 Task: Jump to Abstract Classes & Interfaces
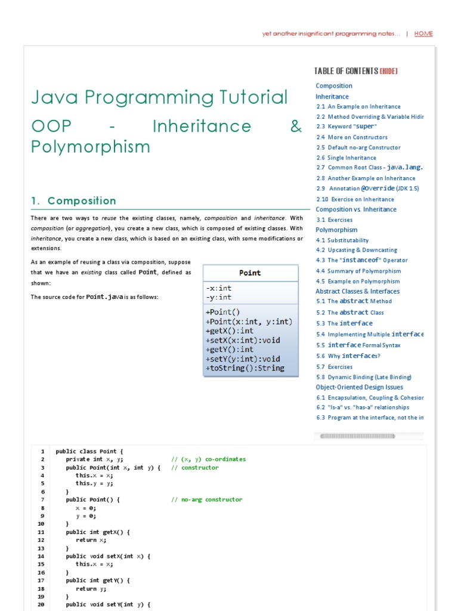click(x=358, y=291)
